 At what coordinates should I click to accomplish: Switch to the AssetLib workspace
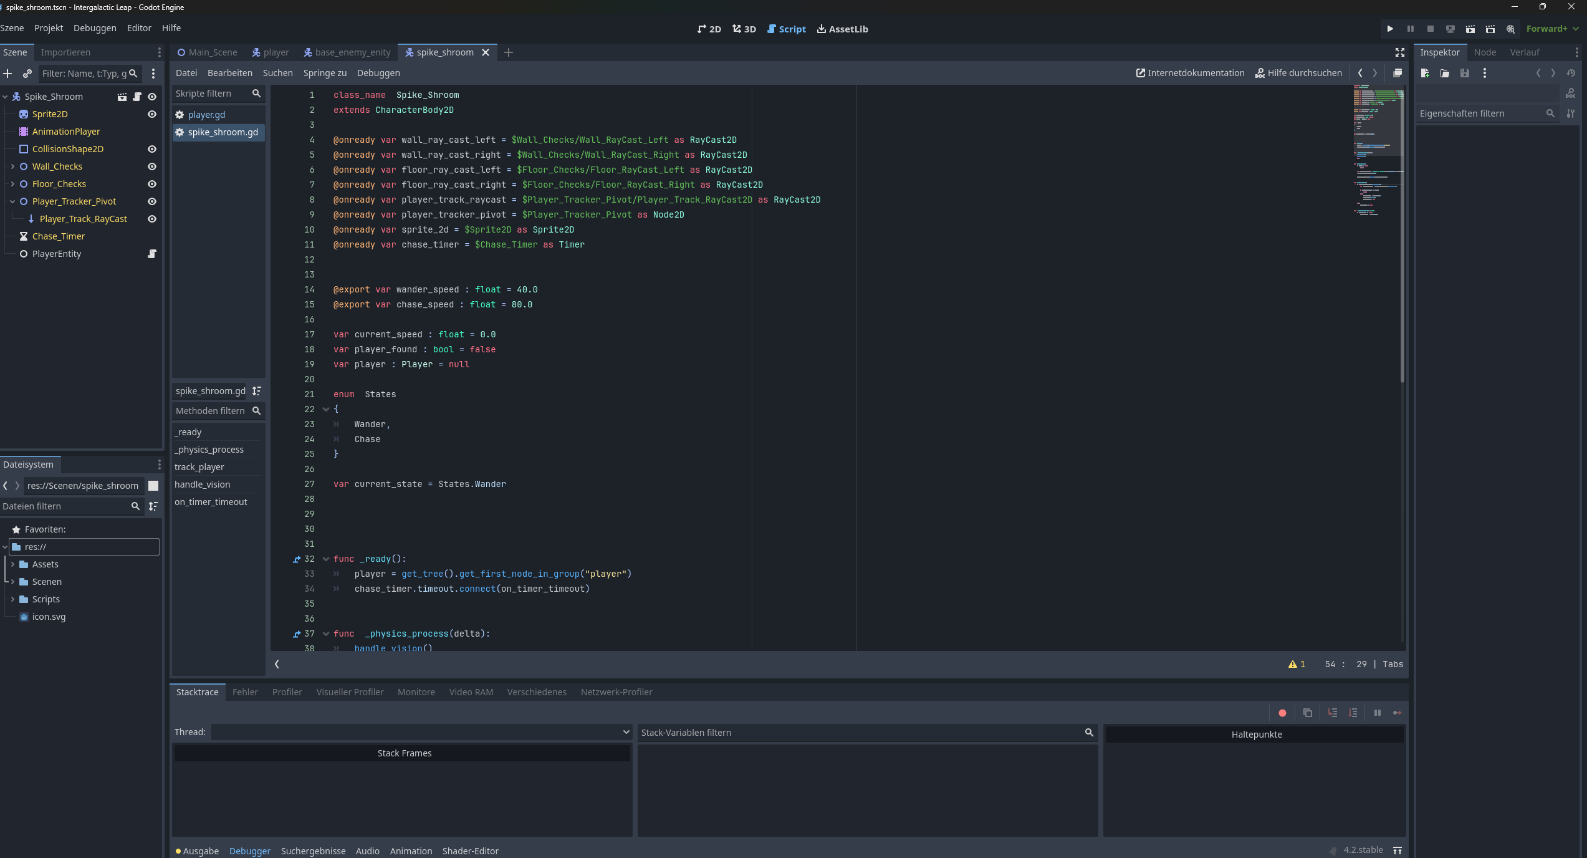pyautogui.click(x=842, y=29)
